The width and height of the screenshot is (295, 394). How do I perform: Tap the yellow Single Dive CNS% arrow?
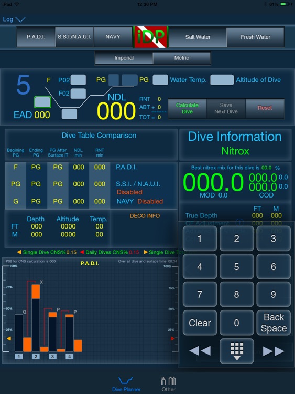(x=19, y=252)
